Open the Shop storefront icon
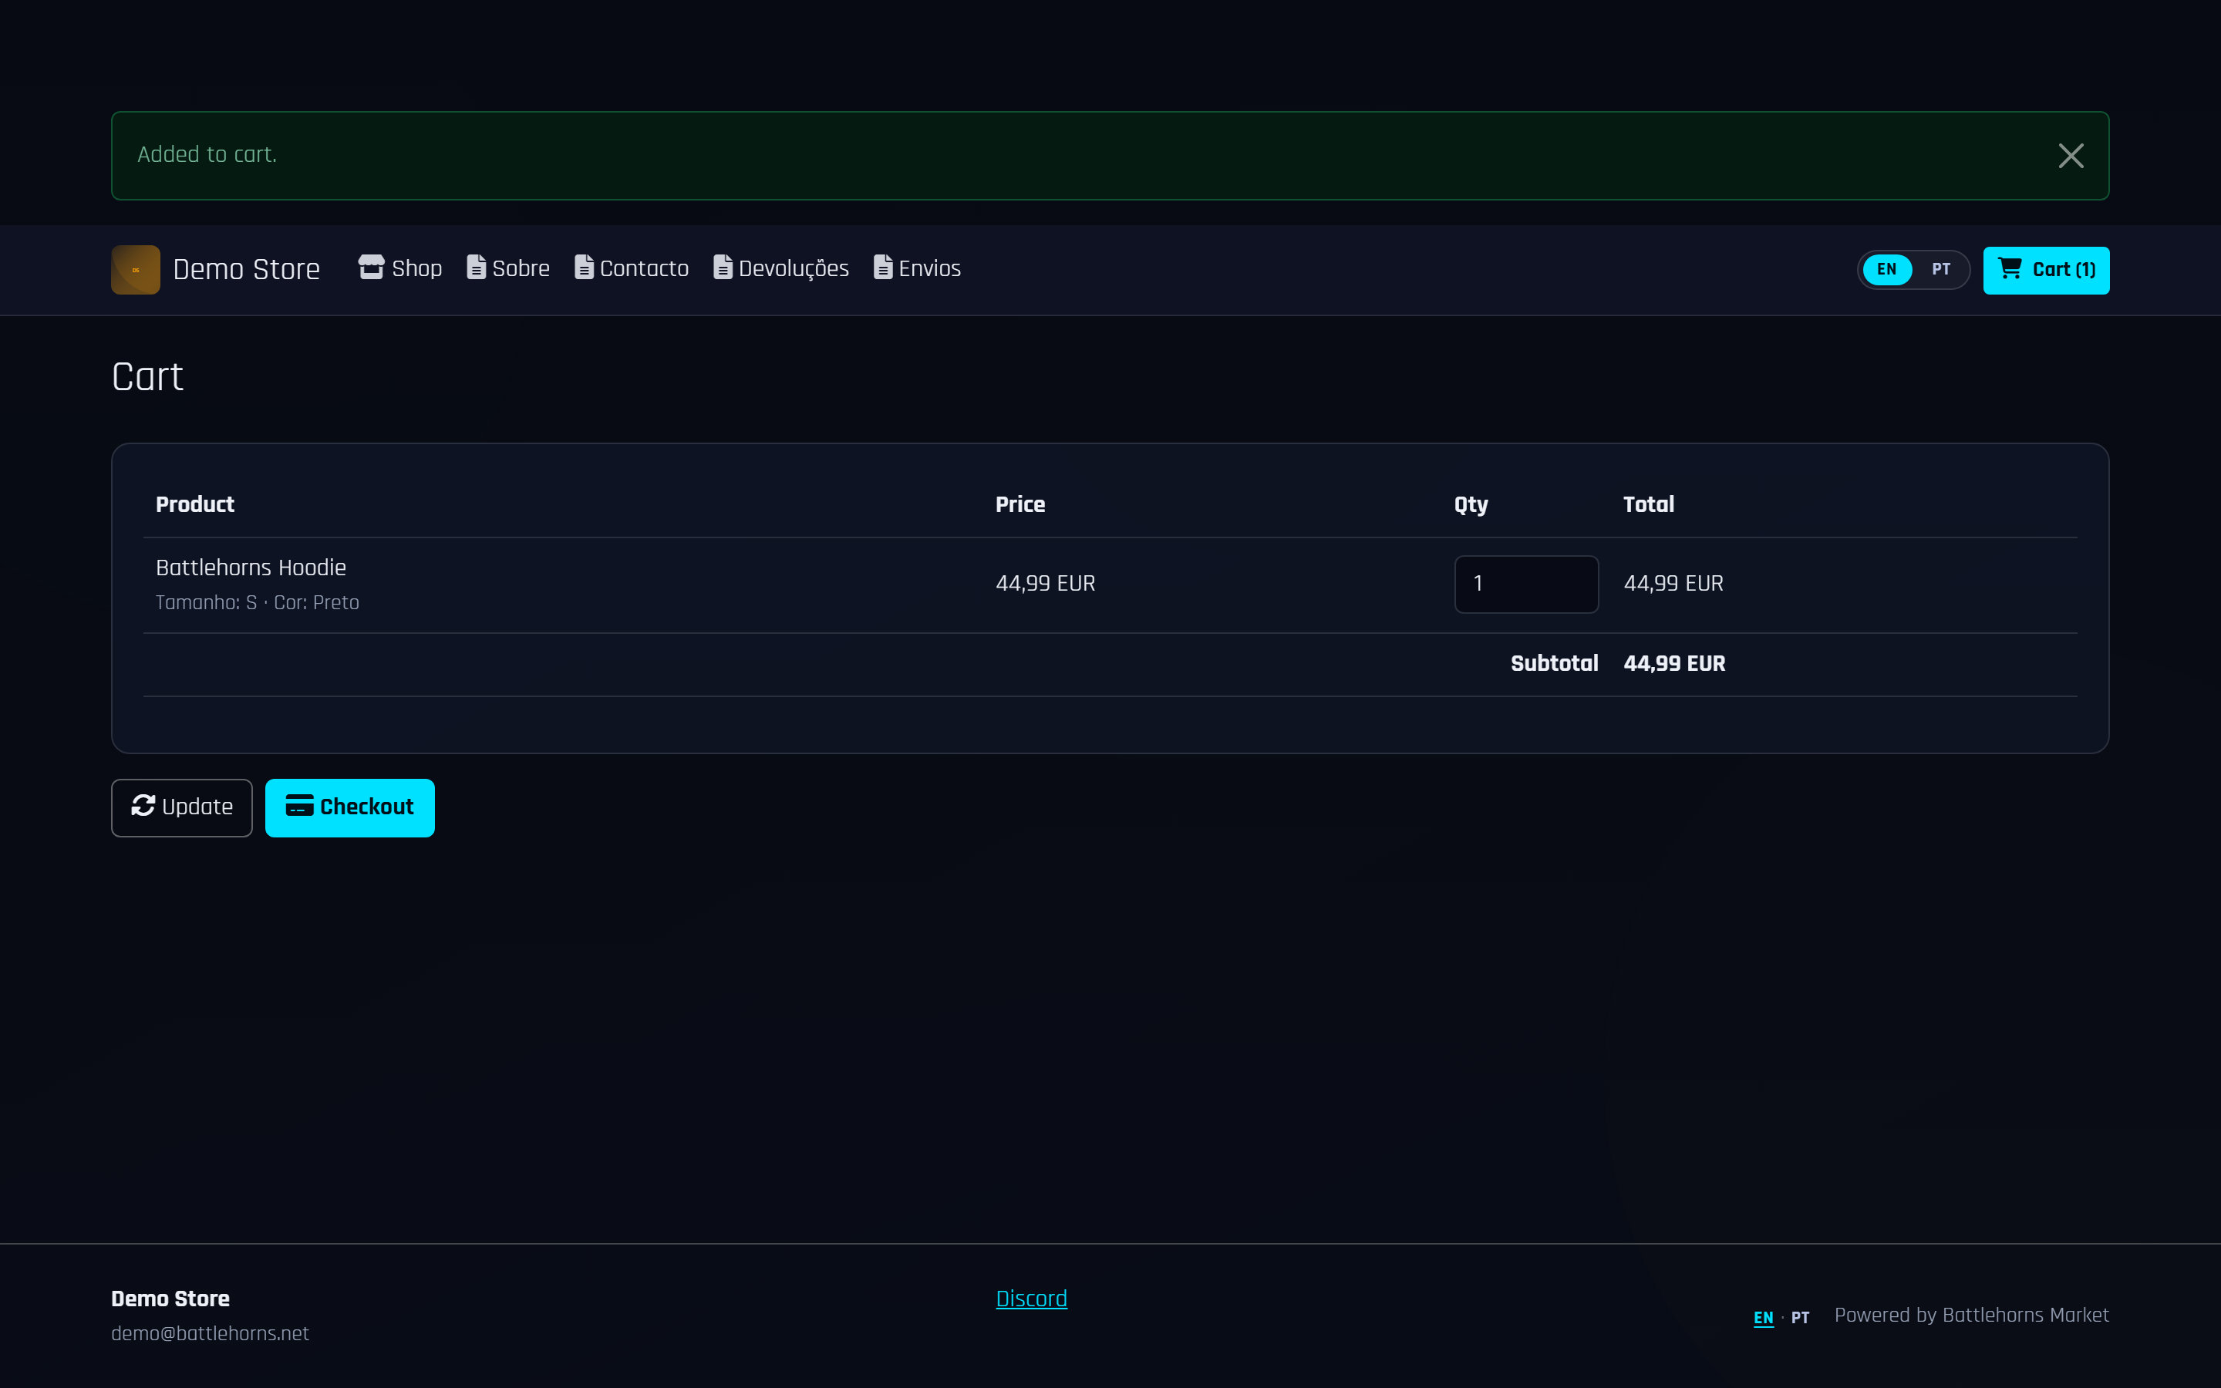The image size is (2221, 1388). (x=371, y=267)
